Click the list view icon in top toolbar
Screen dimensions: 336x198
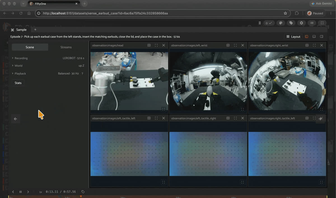(x=312, y=23)
